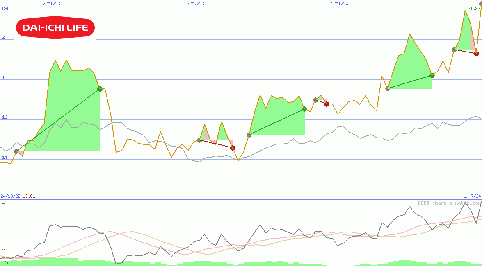Screen dimensions: 482x266
Task: Click the GBP currency label
Action: coord(6,9)
